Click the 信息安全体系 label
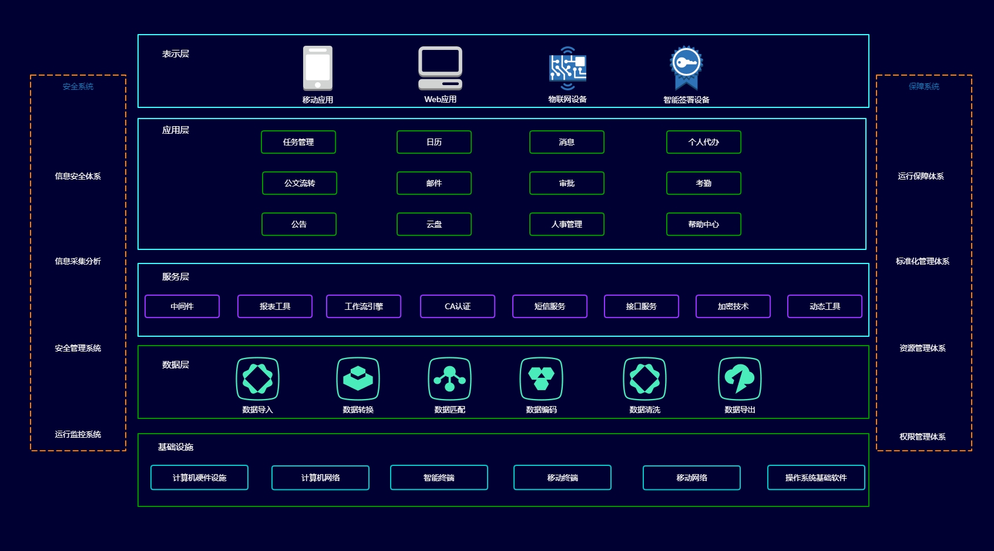Image resolution: width=994 pixels, height=551 pixels. tap(78, 176)
